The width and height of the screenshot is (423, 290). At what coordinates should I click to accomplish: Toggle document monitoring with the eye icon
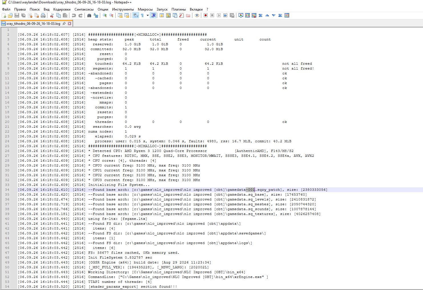tap(197, 15)
